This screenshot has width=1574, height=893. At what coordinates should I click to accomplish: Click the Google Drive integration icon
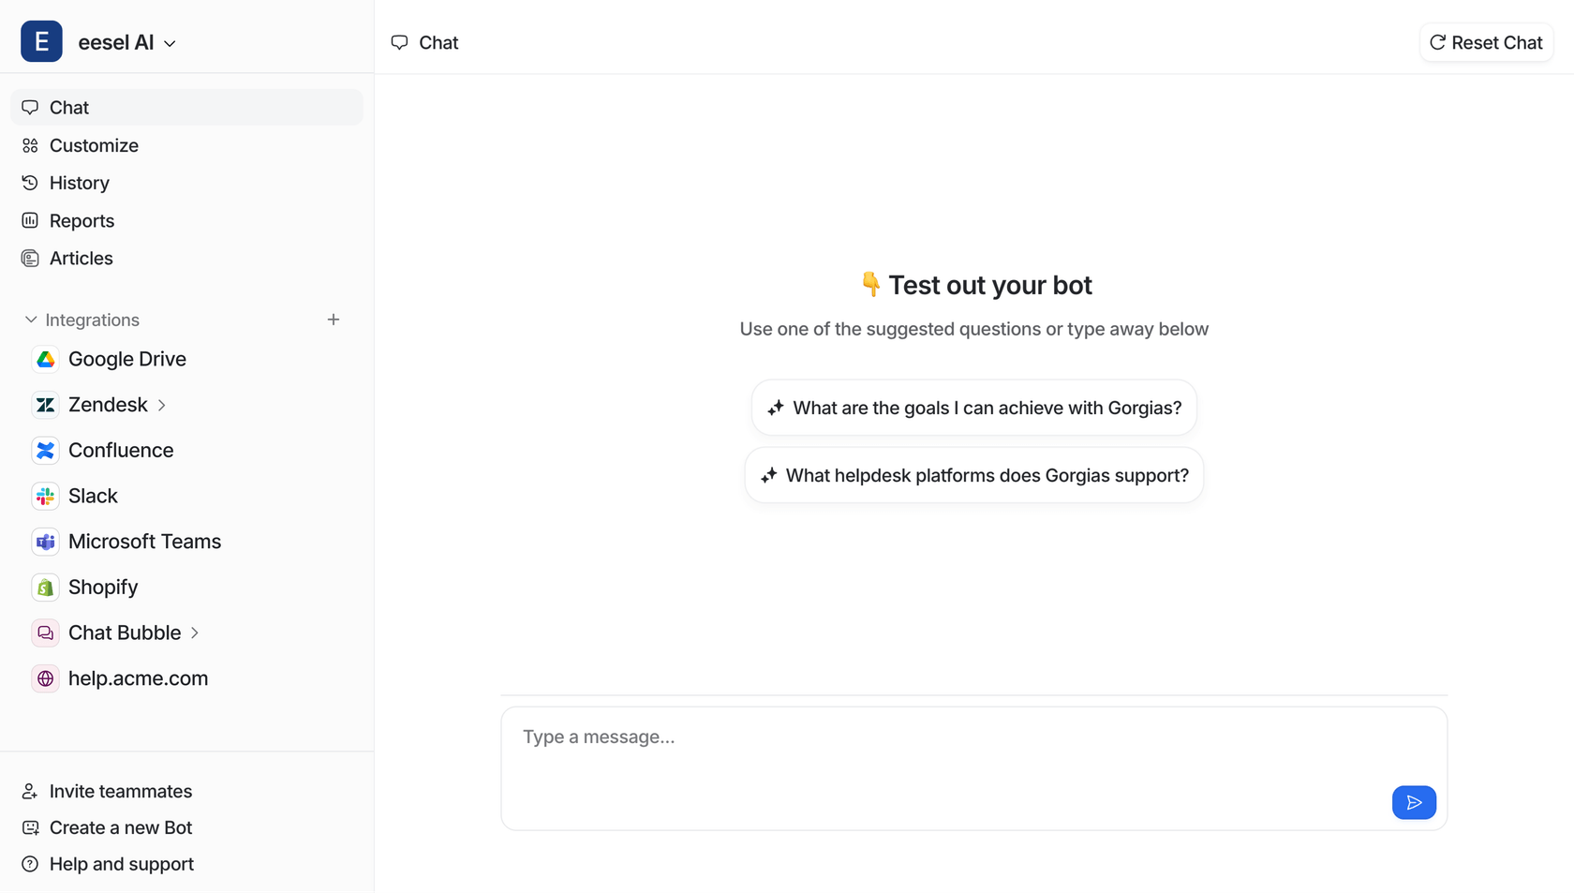click(x=45, y=359)
